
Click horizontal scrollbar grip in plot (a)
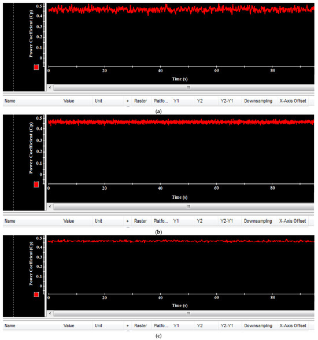point(188,88)
